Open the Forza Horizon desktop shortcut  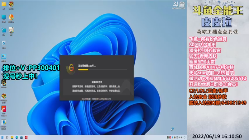pyautogui.click(x=4, y=109)
